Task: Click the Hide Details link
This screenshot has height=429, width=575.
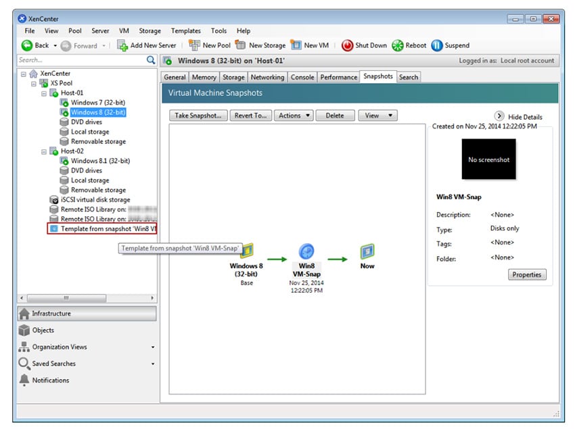Action: [x=525, y=117]
